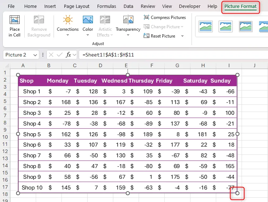Go to the Developer tab
This screenshot has width=268, height=202.
click(x=189, y=6)
